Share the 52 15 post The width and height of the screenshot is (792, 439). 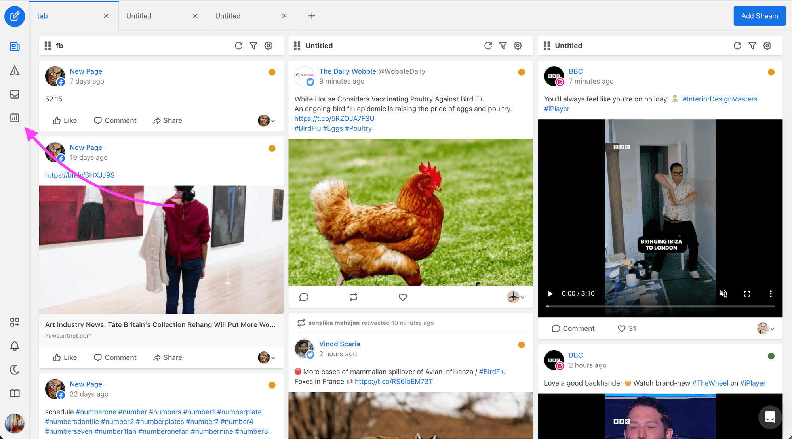pyautogui.click(x=168, y=120)
